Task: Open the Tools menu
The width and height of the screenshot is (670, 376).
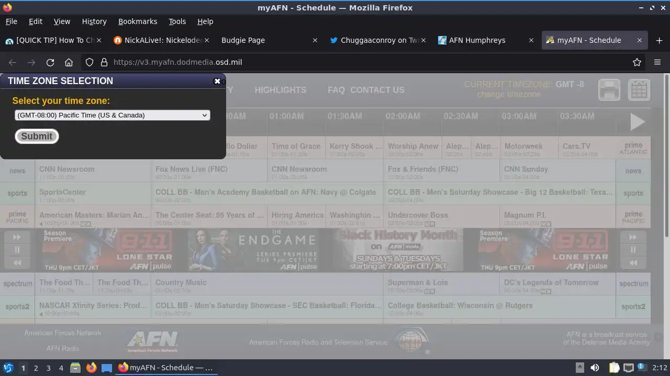Action: pos(177,21)
